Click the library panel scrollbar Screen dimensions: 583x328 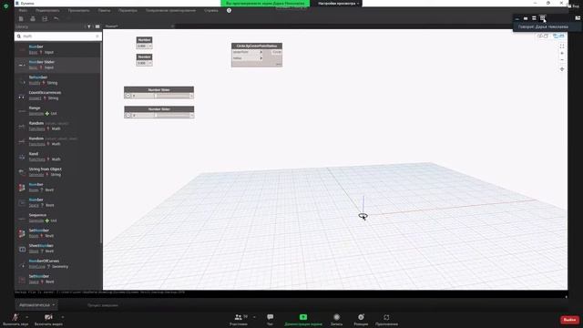click(101, 143)
